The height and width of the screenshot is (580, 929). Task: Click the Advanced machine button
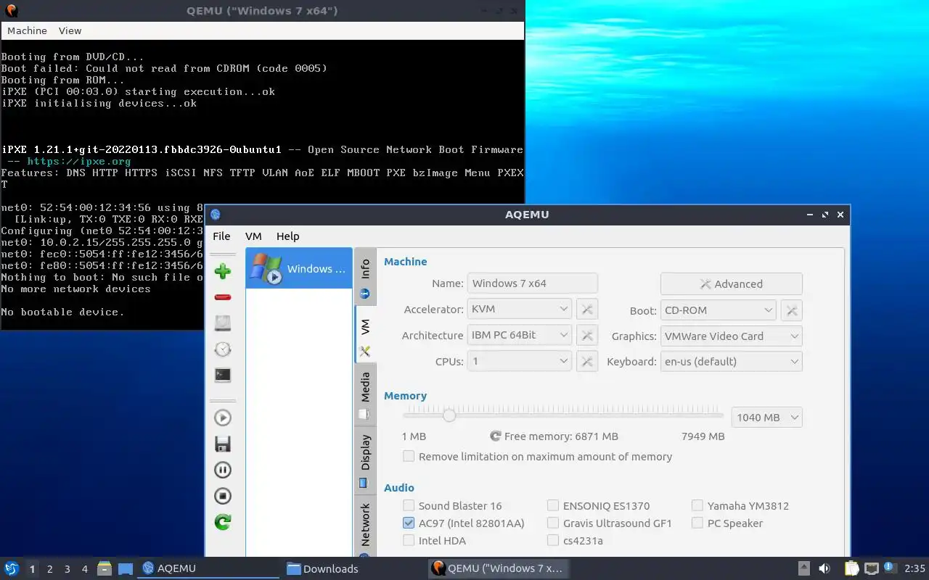click(x=732, y=284)
